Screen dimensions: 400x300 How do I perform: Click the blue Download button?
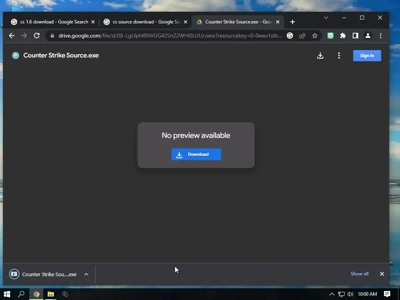[196, 154]
